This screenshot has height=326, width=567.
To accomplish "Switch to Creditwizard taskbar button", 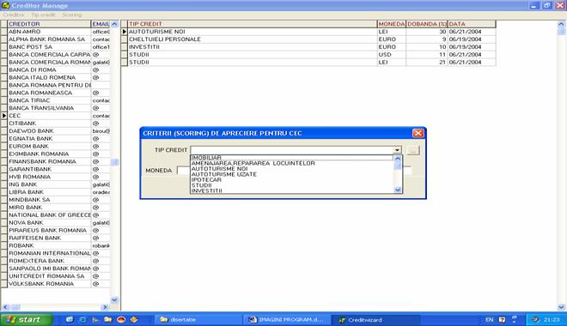I will point(375,319).
